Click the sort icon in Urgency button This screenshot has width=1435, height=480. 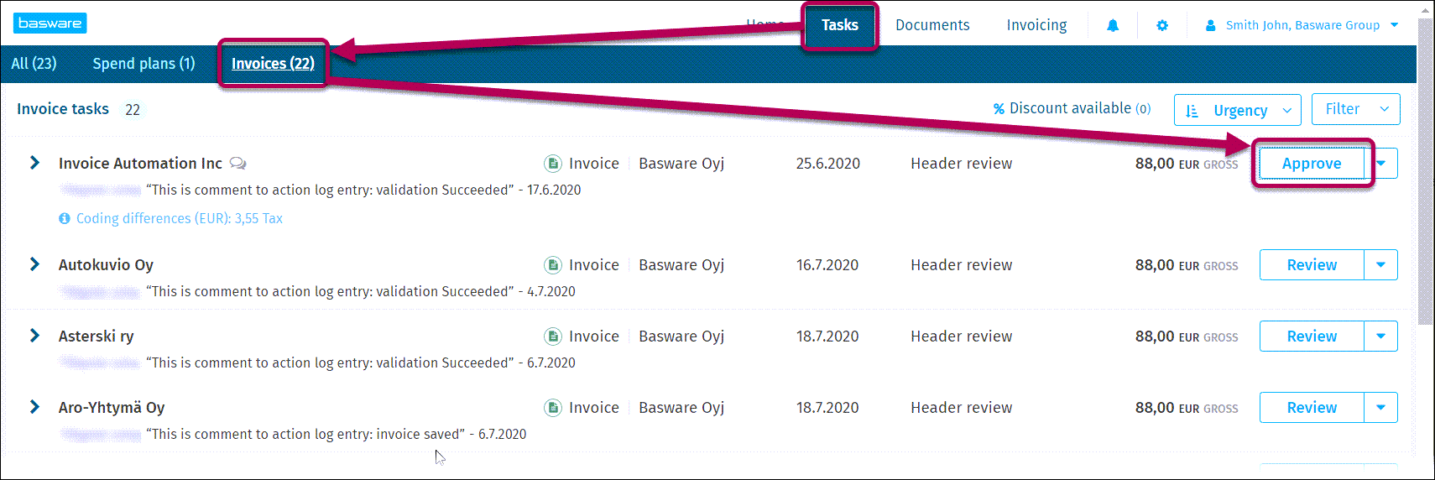point(1192,111)
